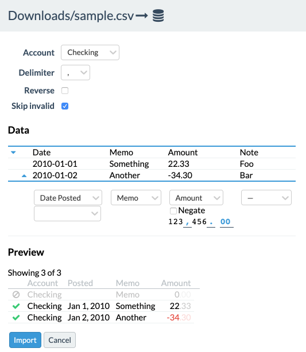Image resolution: width=306 pixels, height=352 pixels.
Task: Click the Data section heading
Action: (19, 130)
